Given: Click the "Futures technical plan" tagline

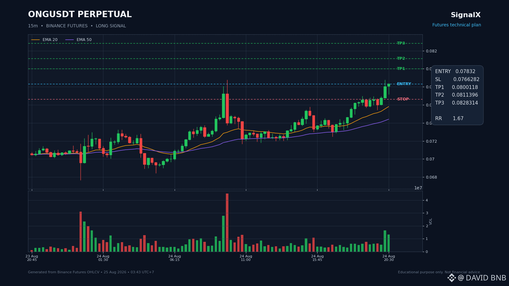Looking at the screenshot, I should click(x=457, y=25).
